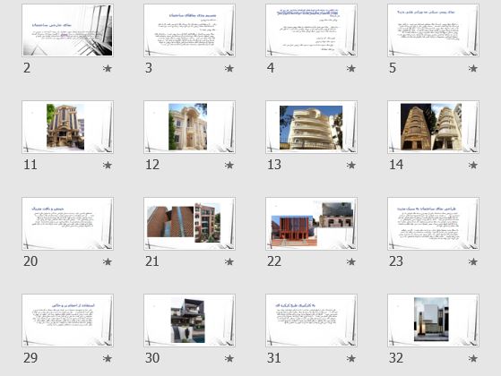Click the transition star icon under slide 23

[x=473, y=261]
